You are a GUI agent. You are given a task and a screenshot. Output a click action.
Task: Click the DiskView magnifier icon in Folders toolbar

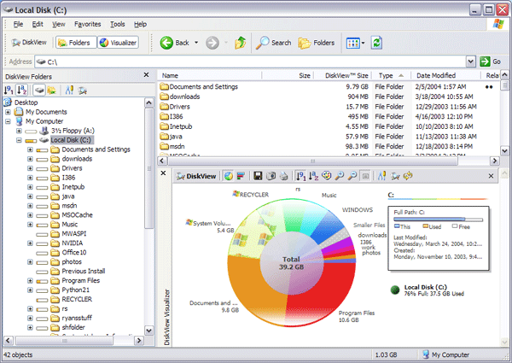82,91
